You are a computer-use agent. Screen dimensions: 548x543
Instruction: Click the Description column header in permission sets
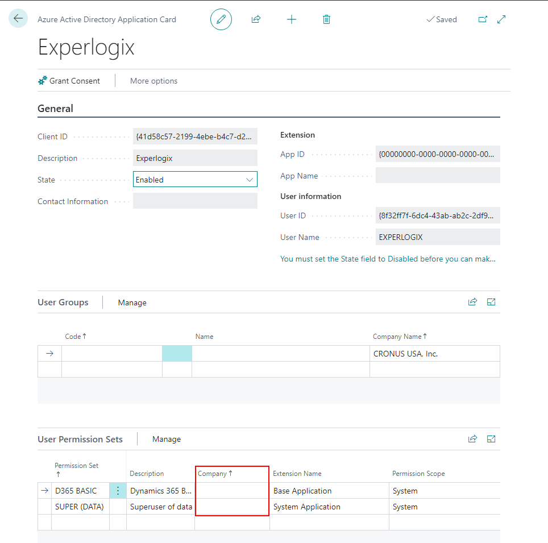click(x=147, y=474)
